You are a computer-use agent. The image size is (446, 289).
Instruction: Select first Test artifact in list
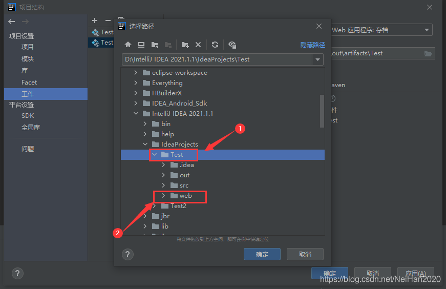coord(102,32)
